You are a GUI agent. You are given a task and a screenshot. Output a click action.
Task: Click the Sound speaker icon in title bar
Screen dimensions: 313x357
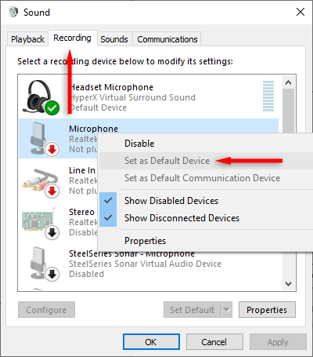[x=13, y=12]
